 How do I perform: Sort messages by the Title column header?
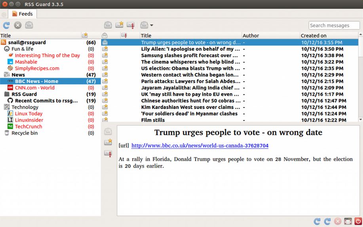click(191, 36)
